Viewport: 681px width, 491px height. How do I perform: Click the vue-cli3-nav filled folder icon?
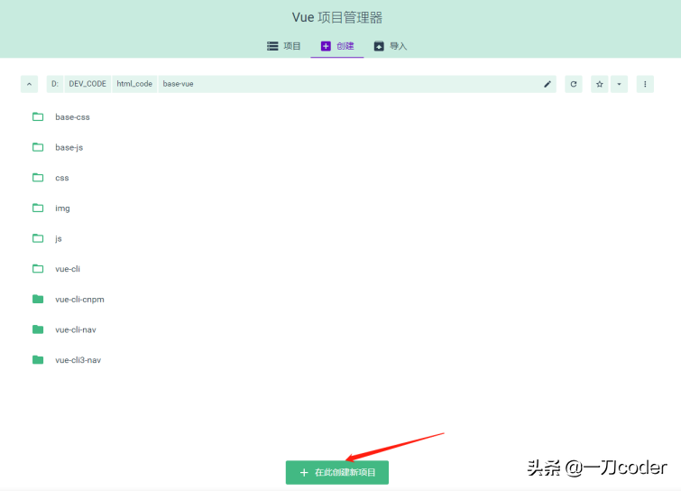point(38,360)
